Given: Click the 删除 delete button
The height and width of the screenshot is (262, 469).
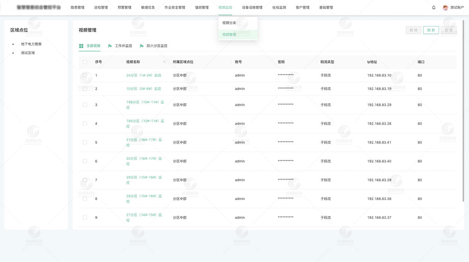Looking at the screenshot, I should [413, 30].
